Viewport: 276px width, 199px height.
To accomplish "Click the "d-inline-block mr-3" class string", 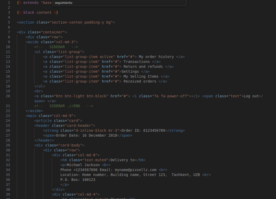I will (96, 130).
